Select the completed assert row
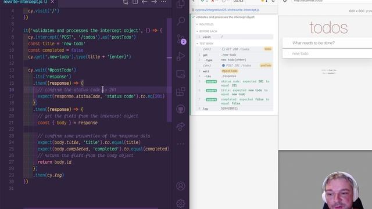The image size is (372, 209). [234, 102]
